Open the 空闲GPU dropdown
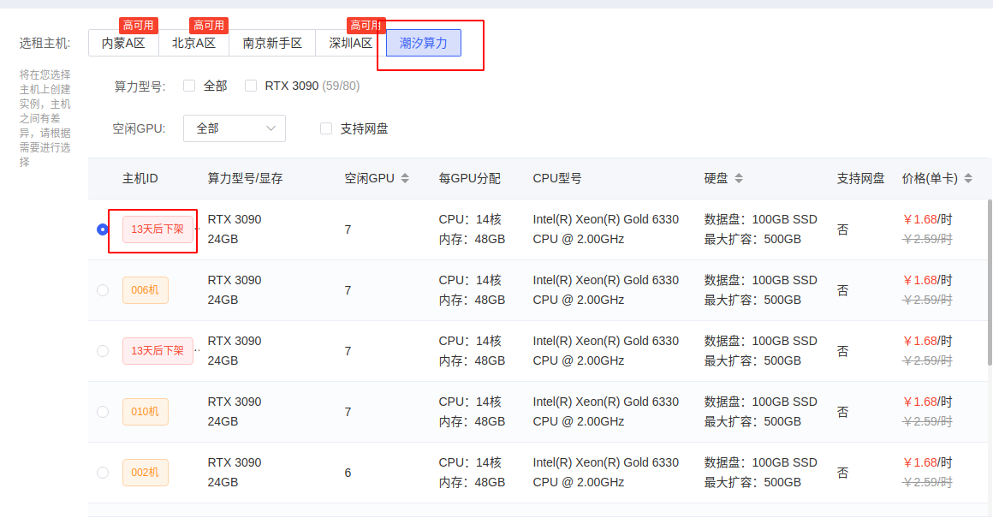The height and width of the screenshot is (530, 993). click(235, 128)
